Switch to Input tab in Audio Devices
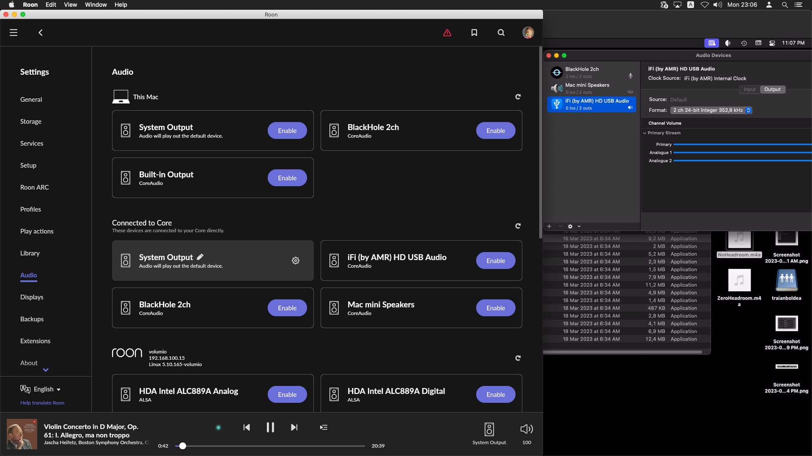The image size is (812, 456). click(x=749, y=90)
